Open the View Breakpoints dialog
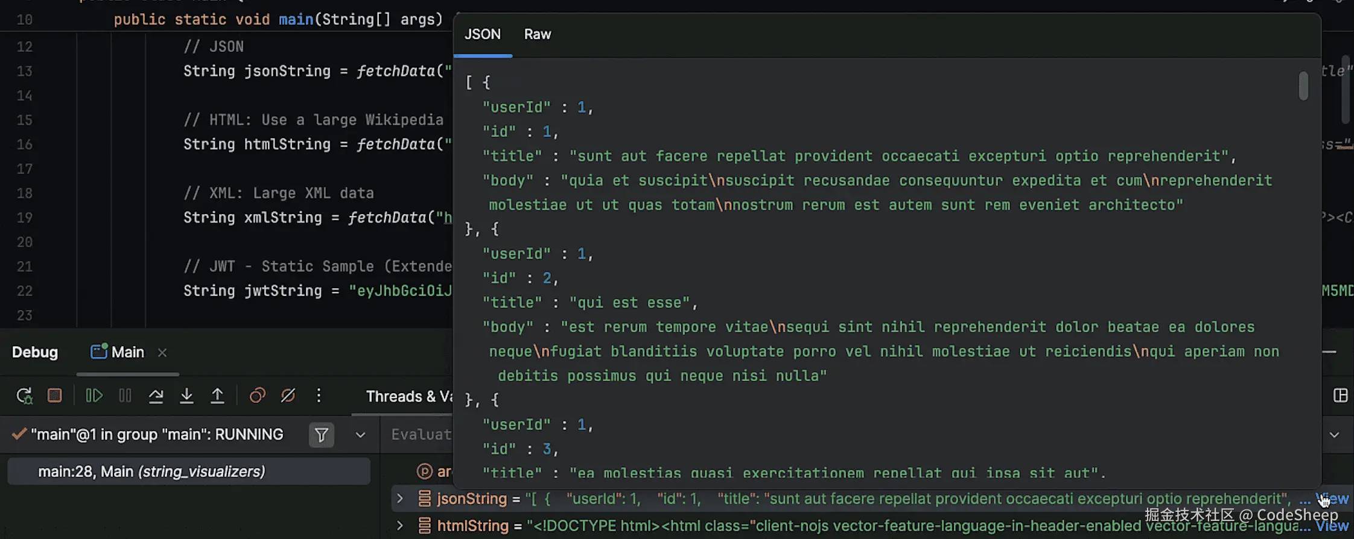The width and height of the screenshot is (1354, 539). [x=258, y=396]
